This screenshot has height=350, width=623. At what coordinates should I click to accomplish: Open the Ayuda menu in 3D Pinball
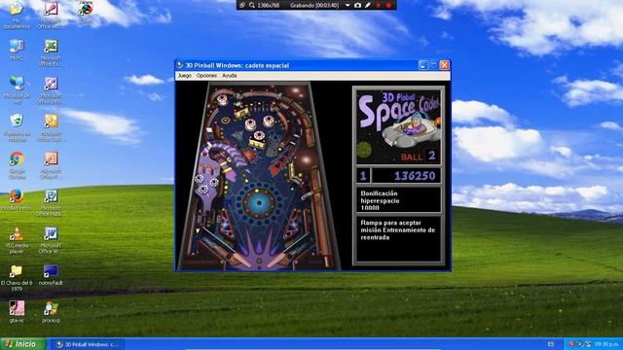pos(230,76)
